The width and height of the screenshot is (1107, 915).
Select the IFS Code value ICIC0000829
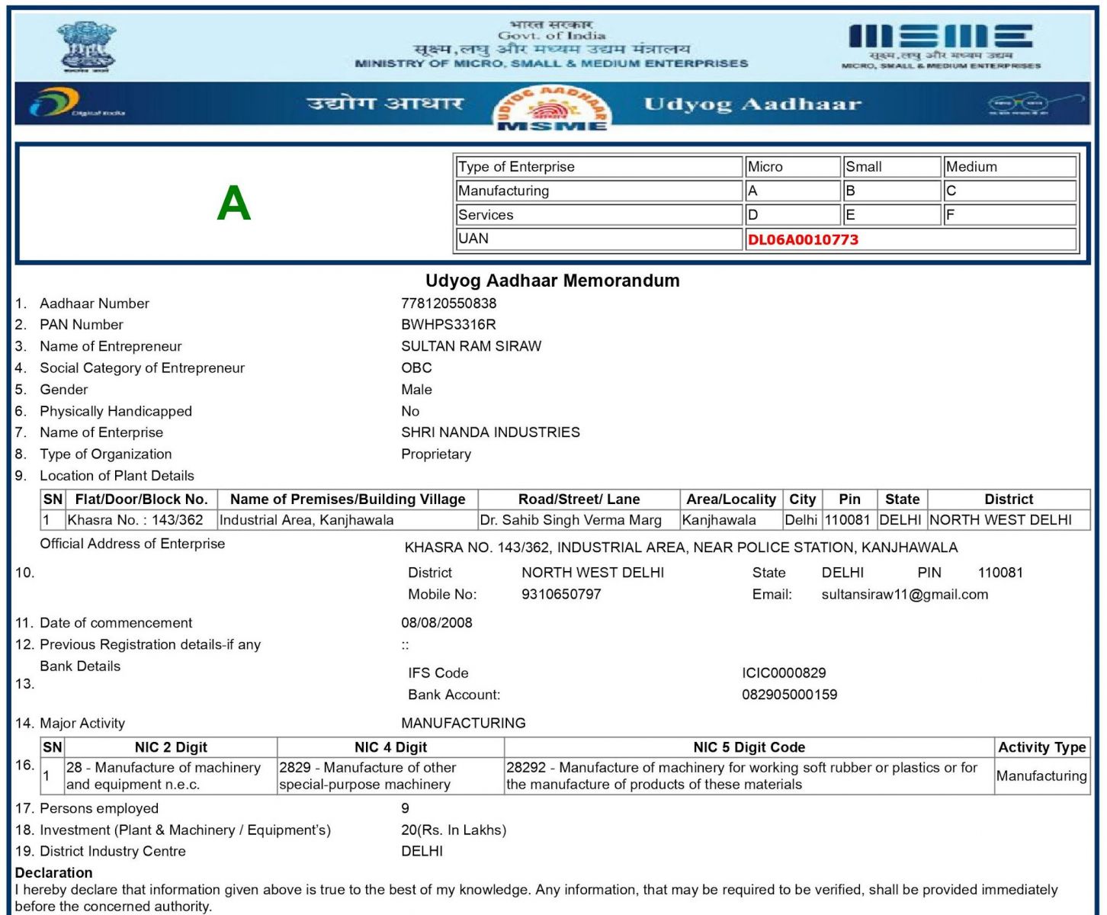[784, 673]
